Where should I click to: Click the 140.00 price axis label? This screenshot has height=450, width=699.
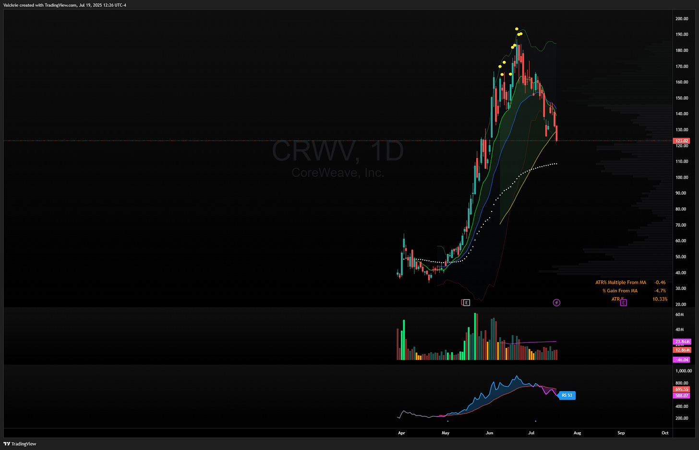[682, 114]
